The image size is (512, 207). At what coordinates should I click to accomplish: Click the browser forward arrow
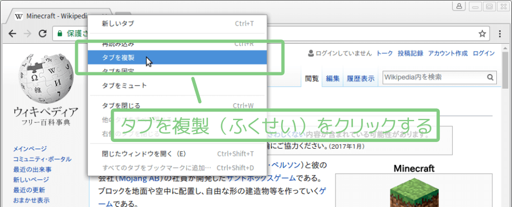coord(28,33)
